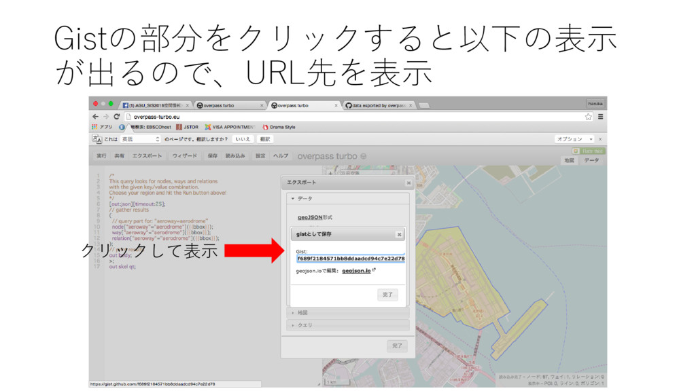Open the Chrome hamburger menu
This screenshot has height=391, width=696.
(x=601, y=117)
